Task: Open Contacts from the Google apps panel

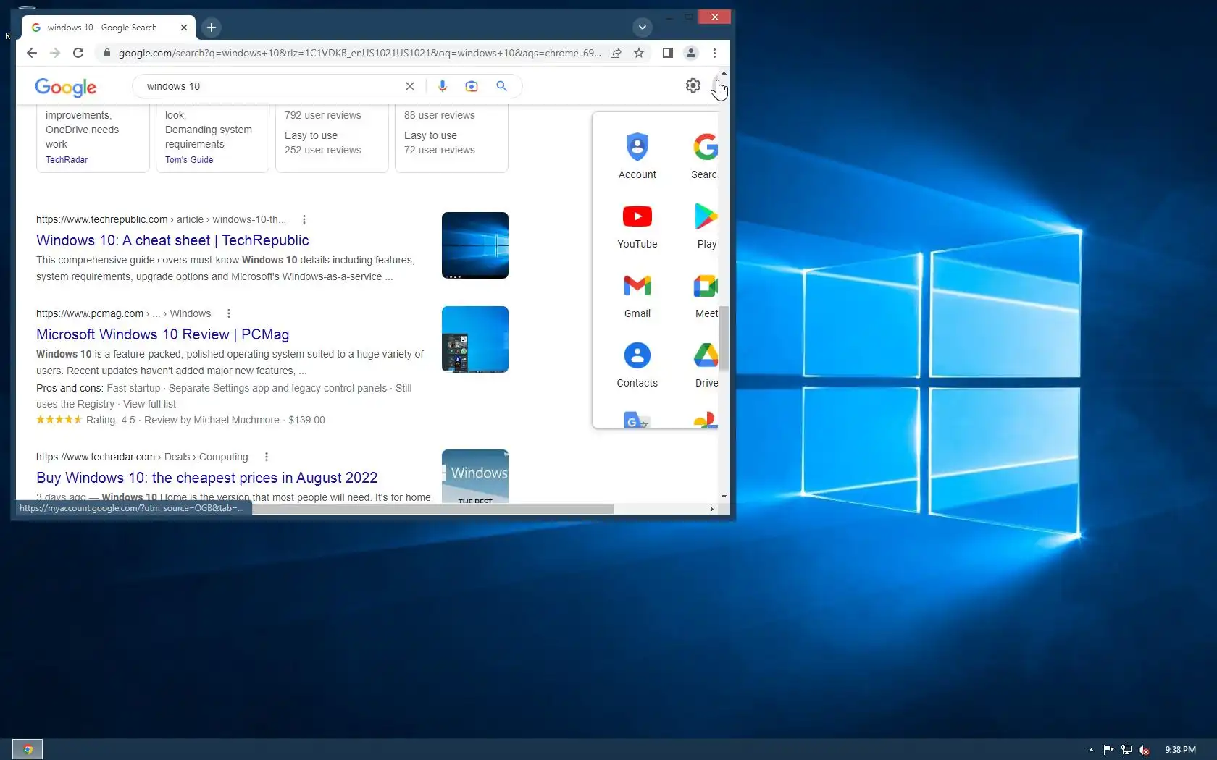Action: point(637,364)
